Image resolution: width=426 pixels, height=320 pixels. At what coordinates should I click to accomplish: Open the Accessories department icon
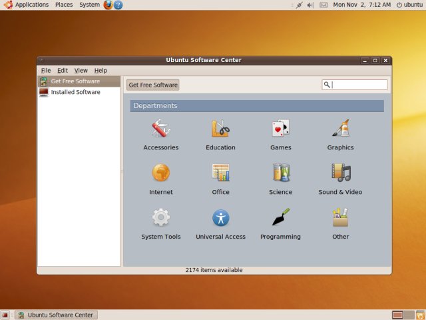[x=161, y=128]
